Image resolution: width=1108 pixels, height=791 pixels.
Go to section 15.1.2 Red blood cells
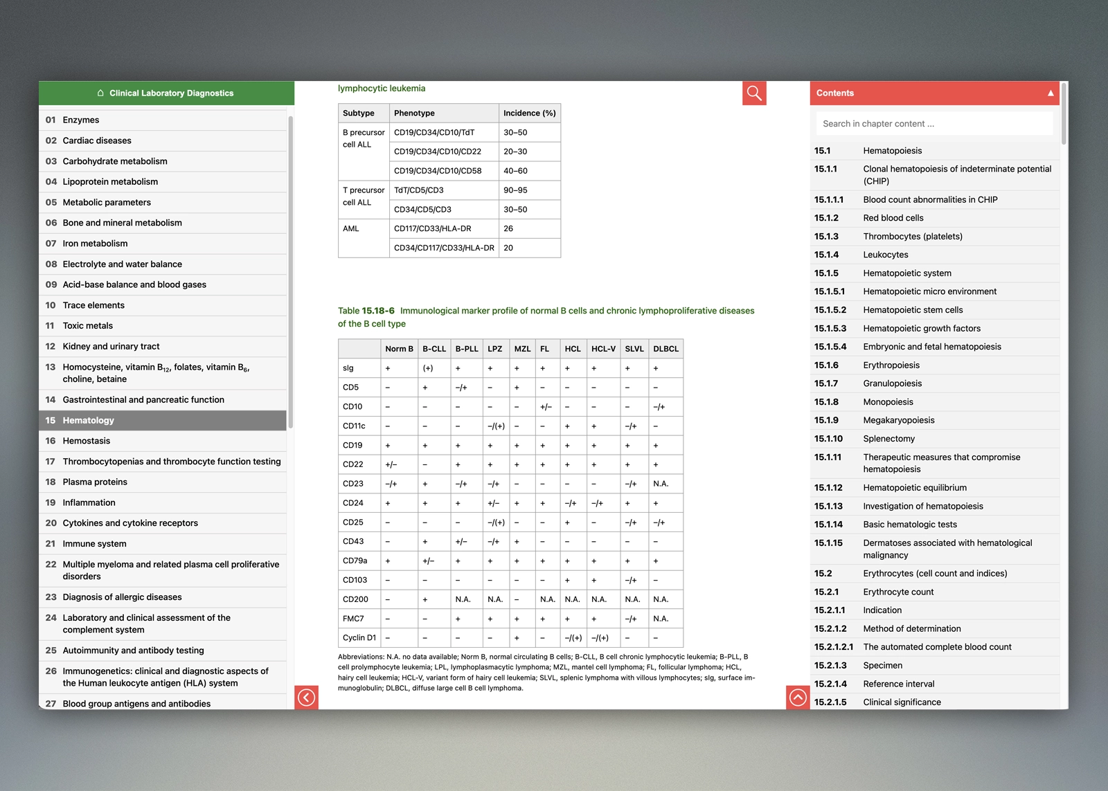[893, 218]
